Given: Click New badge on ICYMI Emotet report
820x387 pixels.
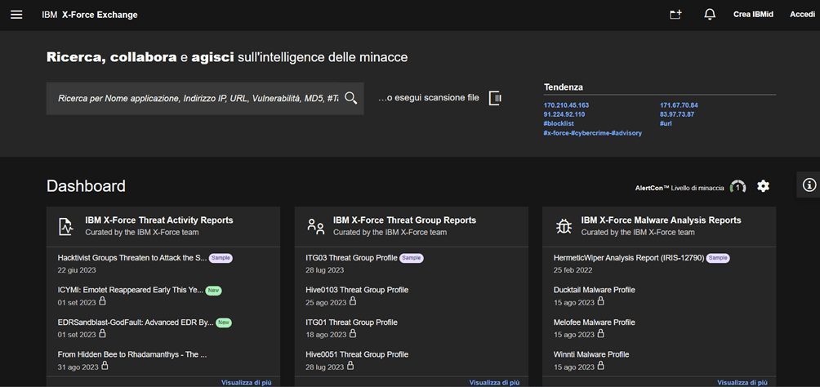Looking at the screenshot, I should tap(212, 290).
